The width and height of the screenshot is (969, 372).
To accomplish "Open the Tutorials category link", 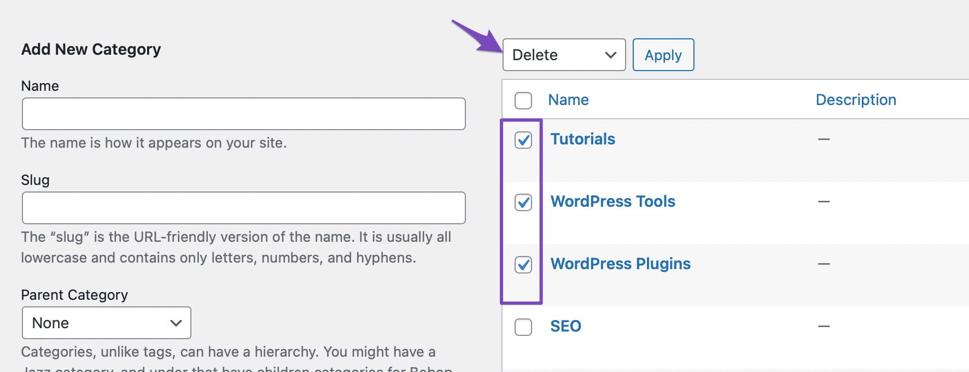I will 583,139.
